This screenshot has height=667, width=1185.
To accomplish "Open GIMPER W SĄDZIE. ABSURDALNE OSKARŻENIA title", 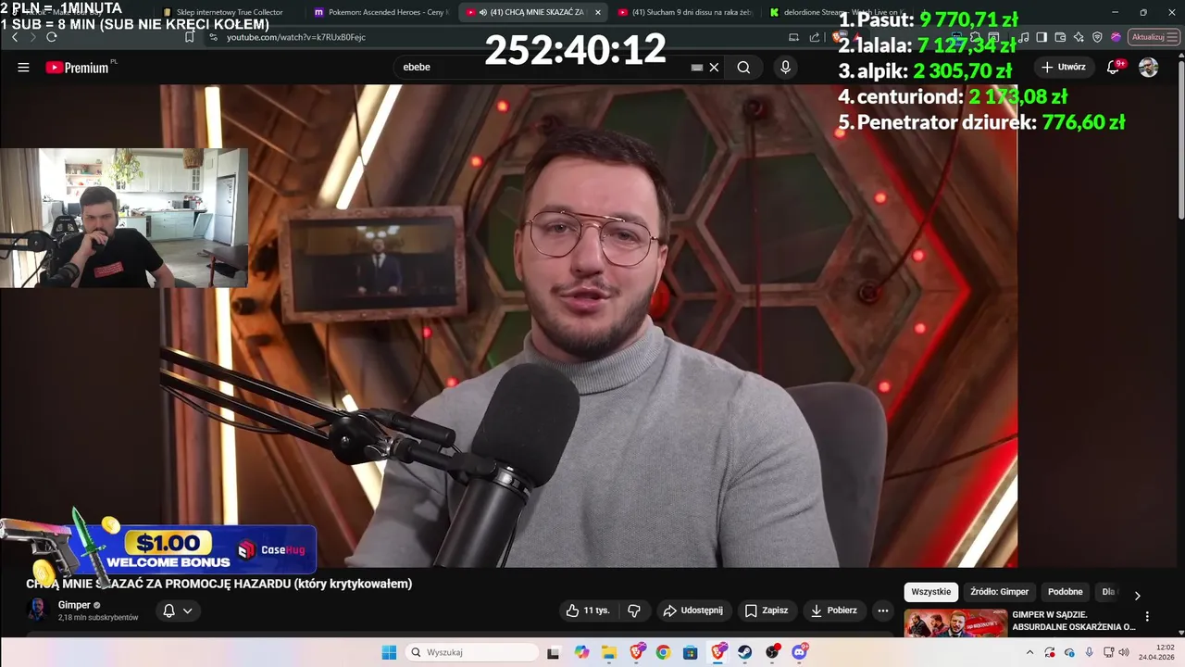I will (x=1074, y=621).
